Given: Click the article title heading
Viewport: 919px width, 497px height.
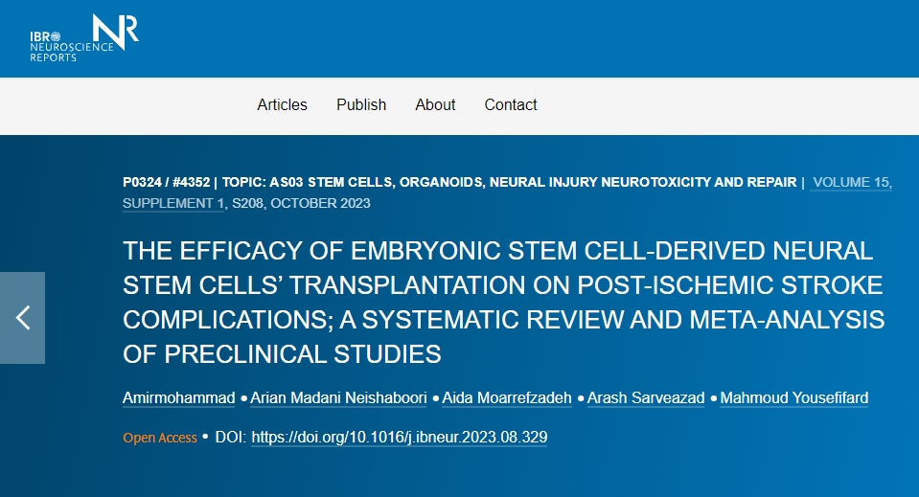Looking at the screenshot, I should click(503, 303).
